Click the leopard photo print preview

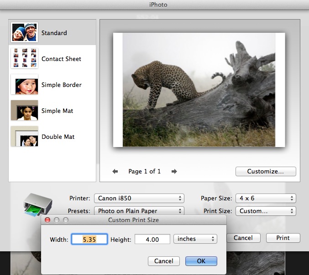point(199,90)
